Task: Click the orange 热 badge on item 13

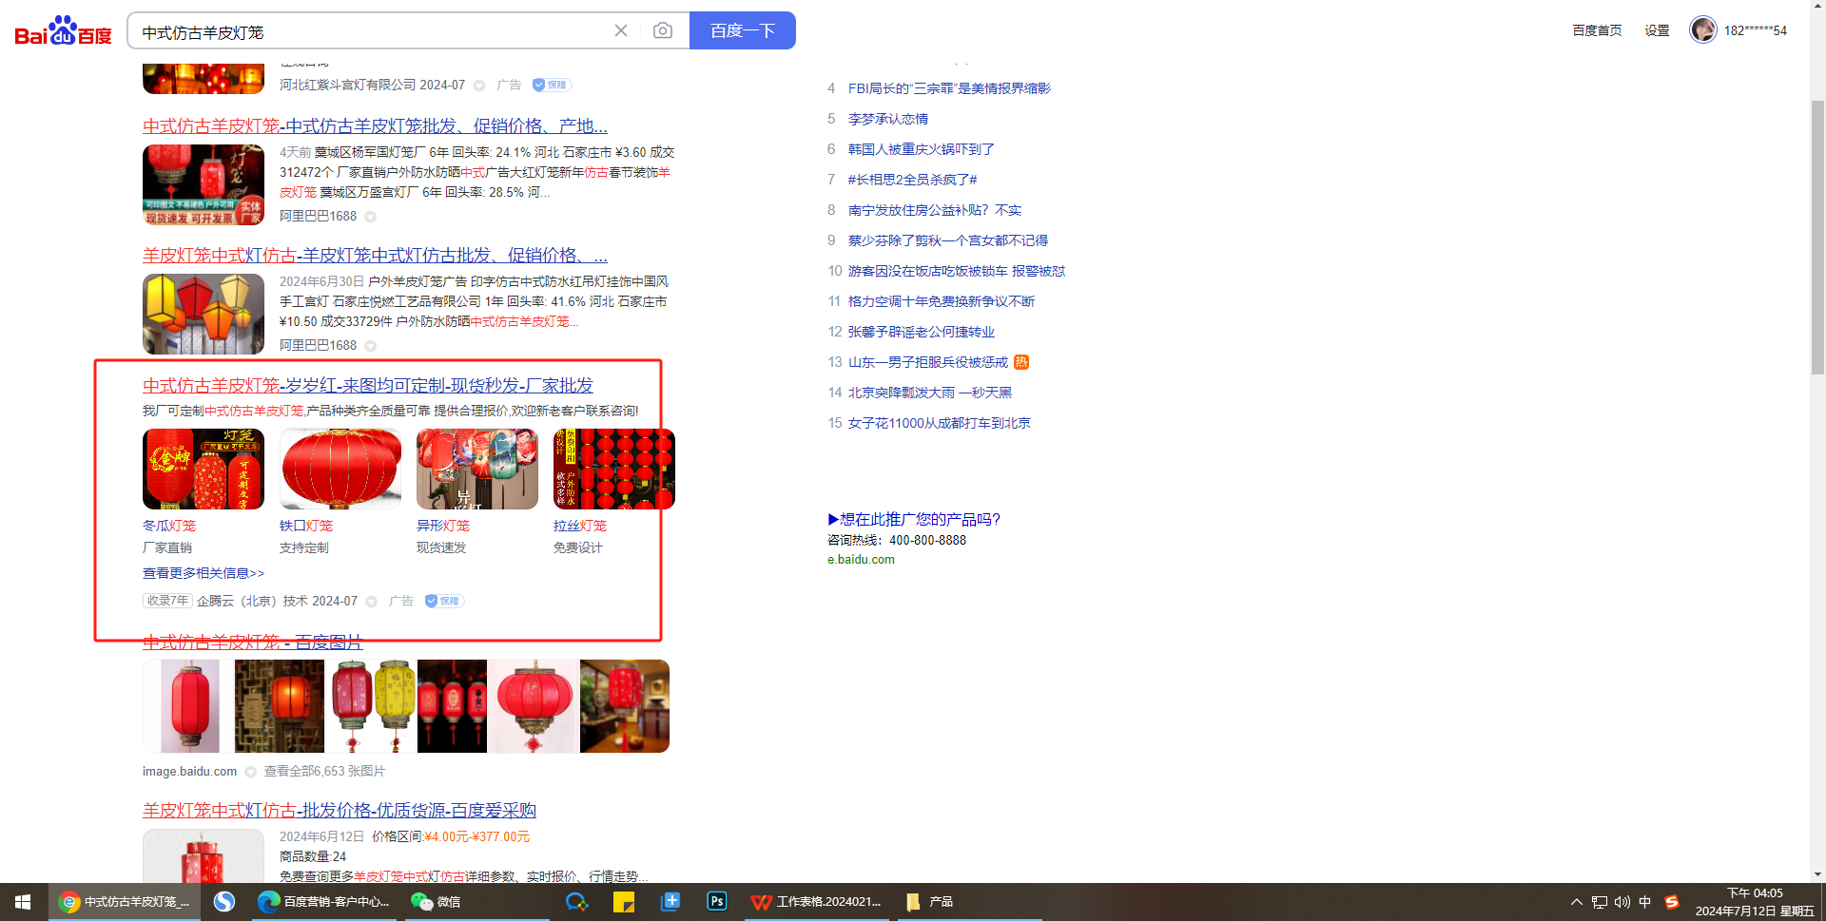Action: (x=1021, y=362)
